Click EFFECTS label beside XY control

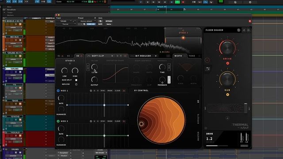pyautogui.click(x=198, y=119)
